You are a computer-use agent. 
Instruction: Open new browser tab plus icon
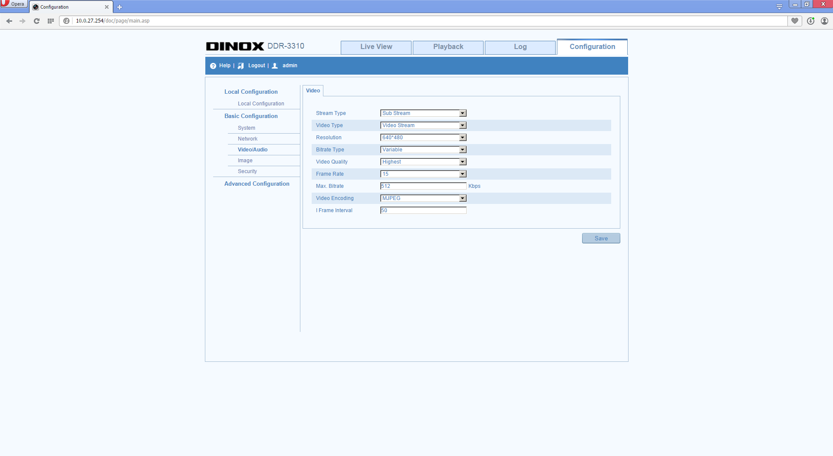(120, 7)
